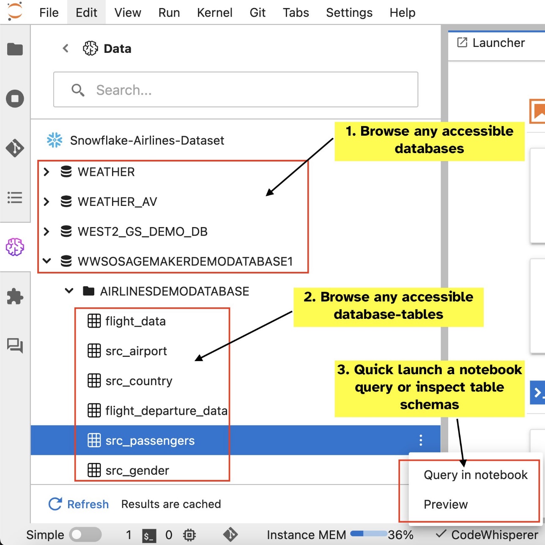
Task: Click the terminal icon in status bar
Action: (149, 536)
